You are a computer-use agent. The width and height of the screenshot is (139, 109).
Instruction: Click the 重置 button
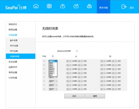(x=95, y=96)
